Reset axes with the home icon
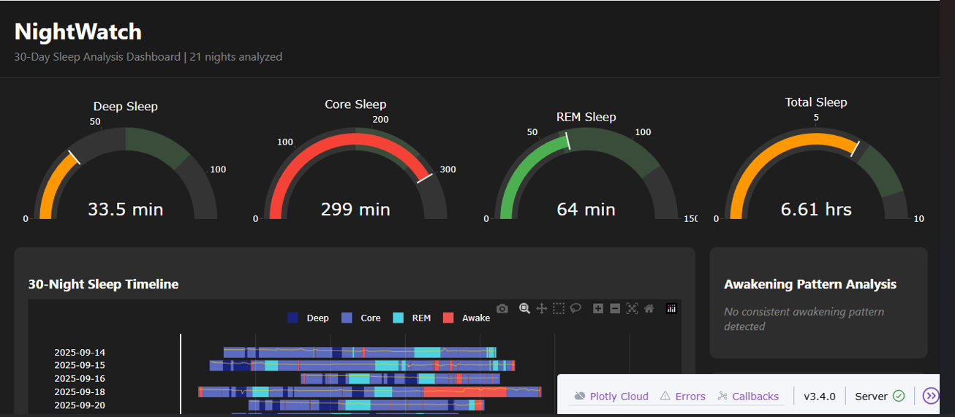The image size is (955, 417). coord(649,309)
